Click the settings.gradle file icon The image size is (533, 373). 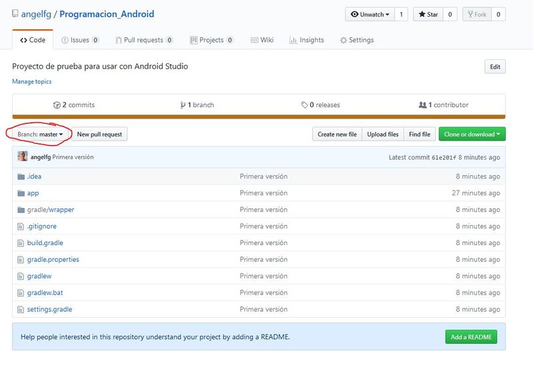pos(21,310)
